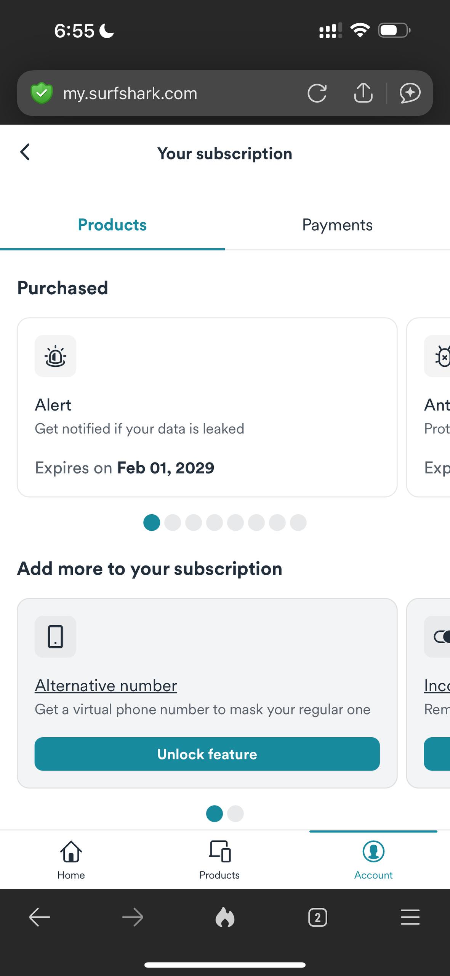
Task: Switch to the Payments tab
Action: click(337, 225)
